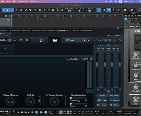Select the Arrow tool in Studio One toolbar

coord(7,10)
